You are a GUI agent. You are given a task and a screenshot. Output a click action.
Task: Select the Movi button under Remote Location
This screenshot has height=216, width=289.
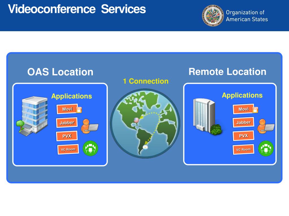243,109
